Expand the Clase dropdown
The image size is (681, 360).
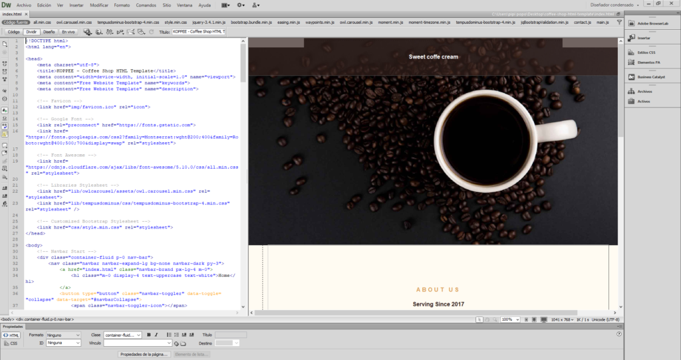[122, 335]
